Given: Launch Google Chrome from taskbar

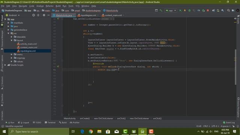Looking at the screenshot, I should [x=91, y=132].
